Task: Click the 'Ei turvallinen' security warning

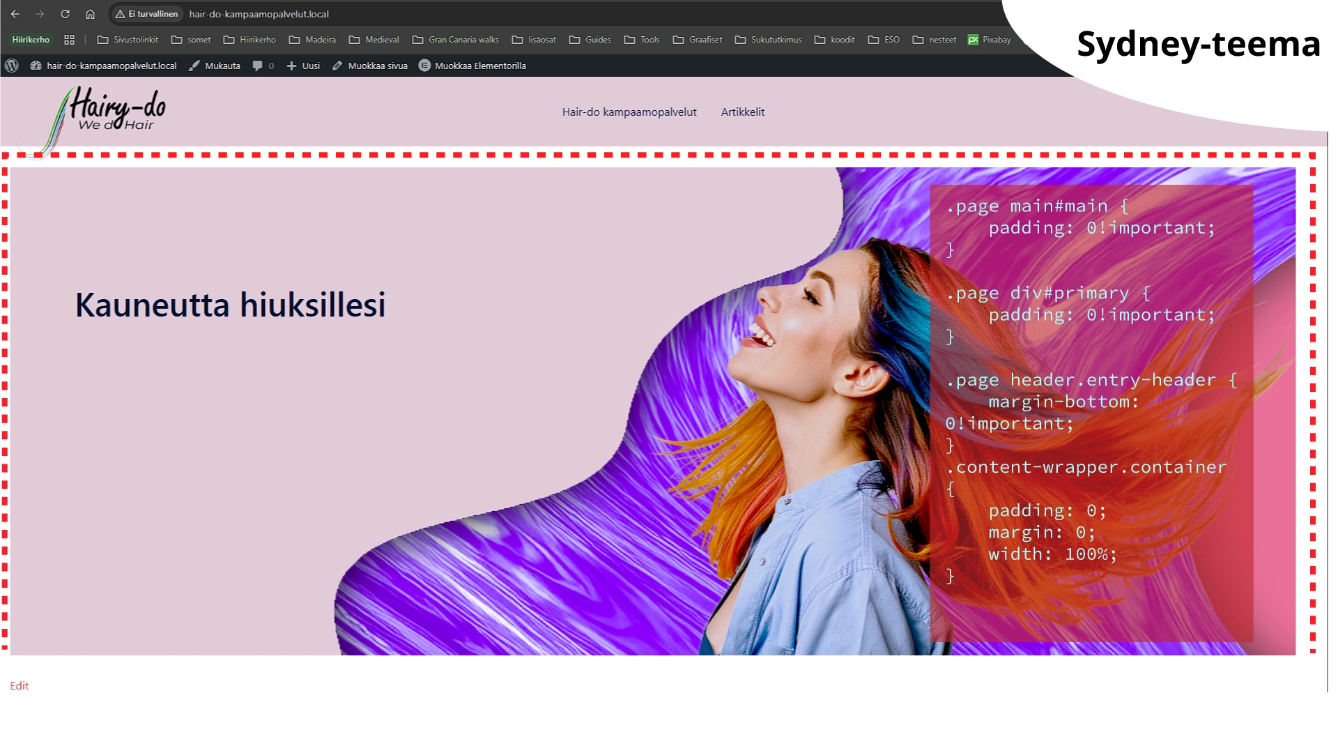Action: point(147,14)
